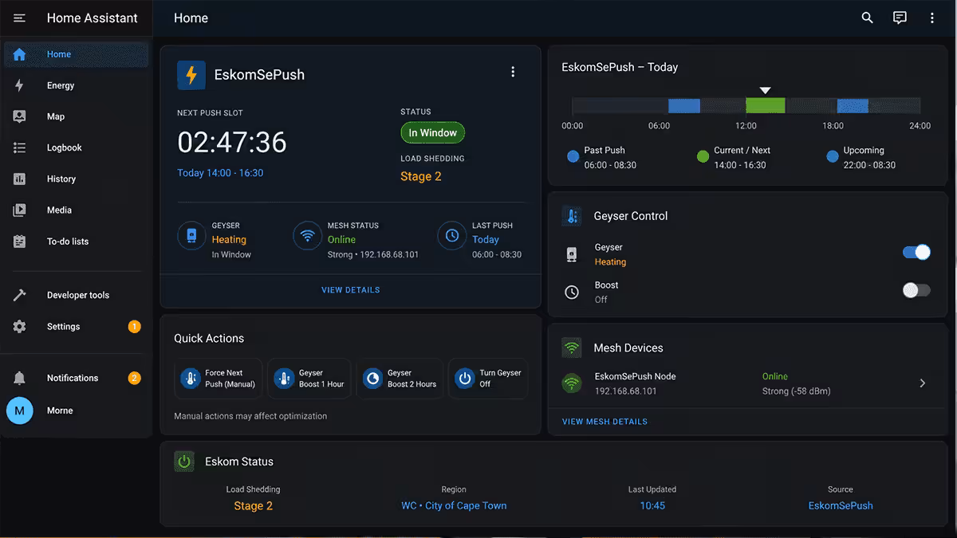This screenshot has width=957, height=538.
Task: Click the Media play icon in sidebar
Action: click(x=20, y=210)
